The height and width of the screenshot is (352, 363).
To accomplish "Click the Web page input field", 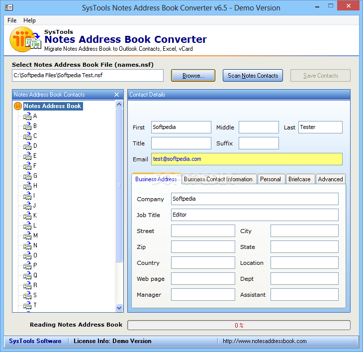I will pyautogui.click(x=203, y=278).
